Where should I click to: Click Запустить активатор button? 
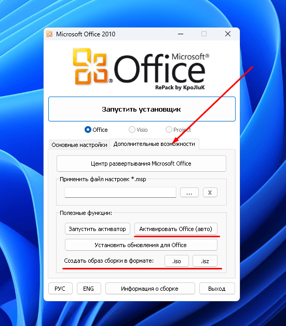[97, 229]
